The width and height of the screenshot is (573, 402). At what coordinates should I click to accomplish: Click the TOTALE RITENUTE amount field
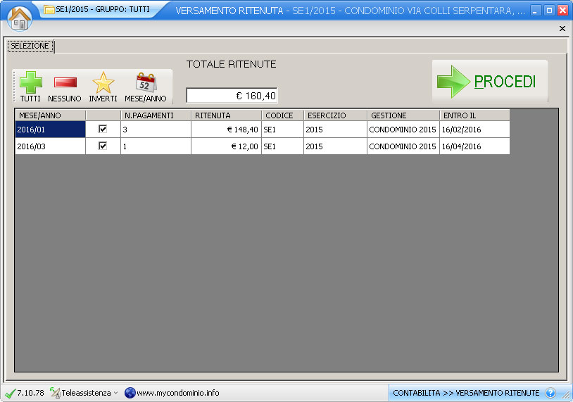click(x=232, y=96)
